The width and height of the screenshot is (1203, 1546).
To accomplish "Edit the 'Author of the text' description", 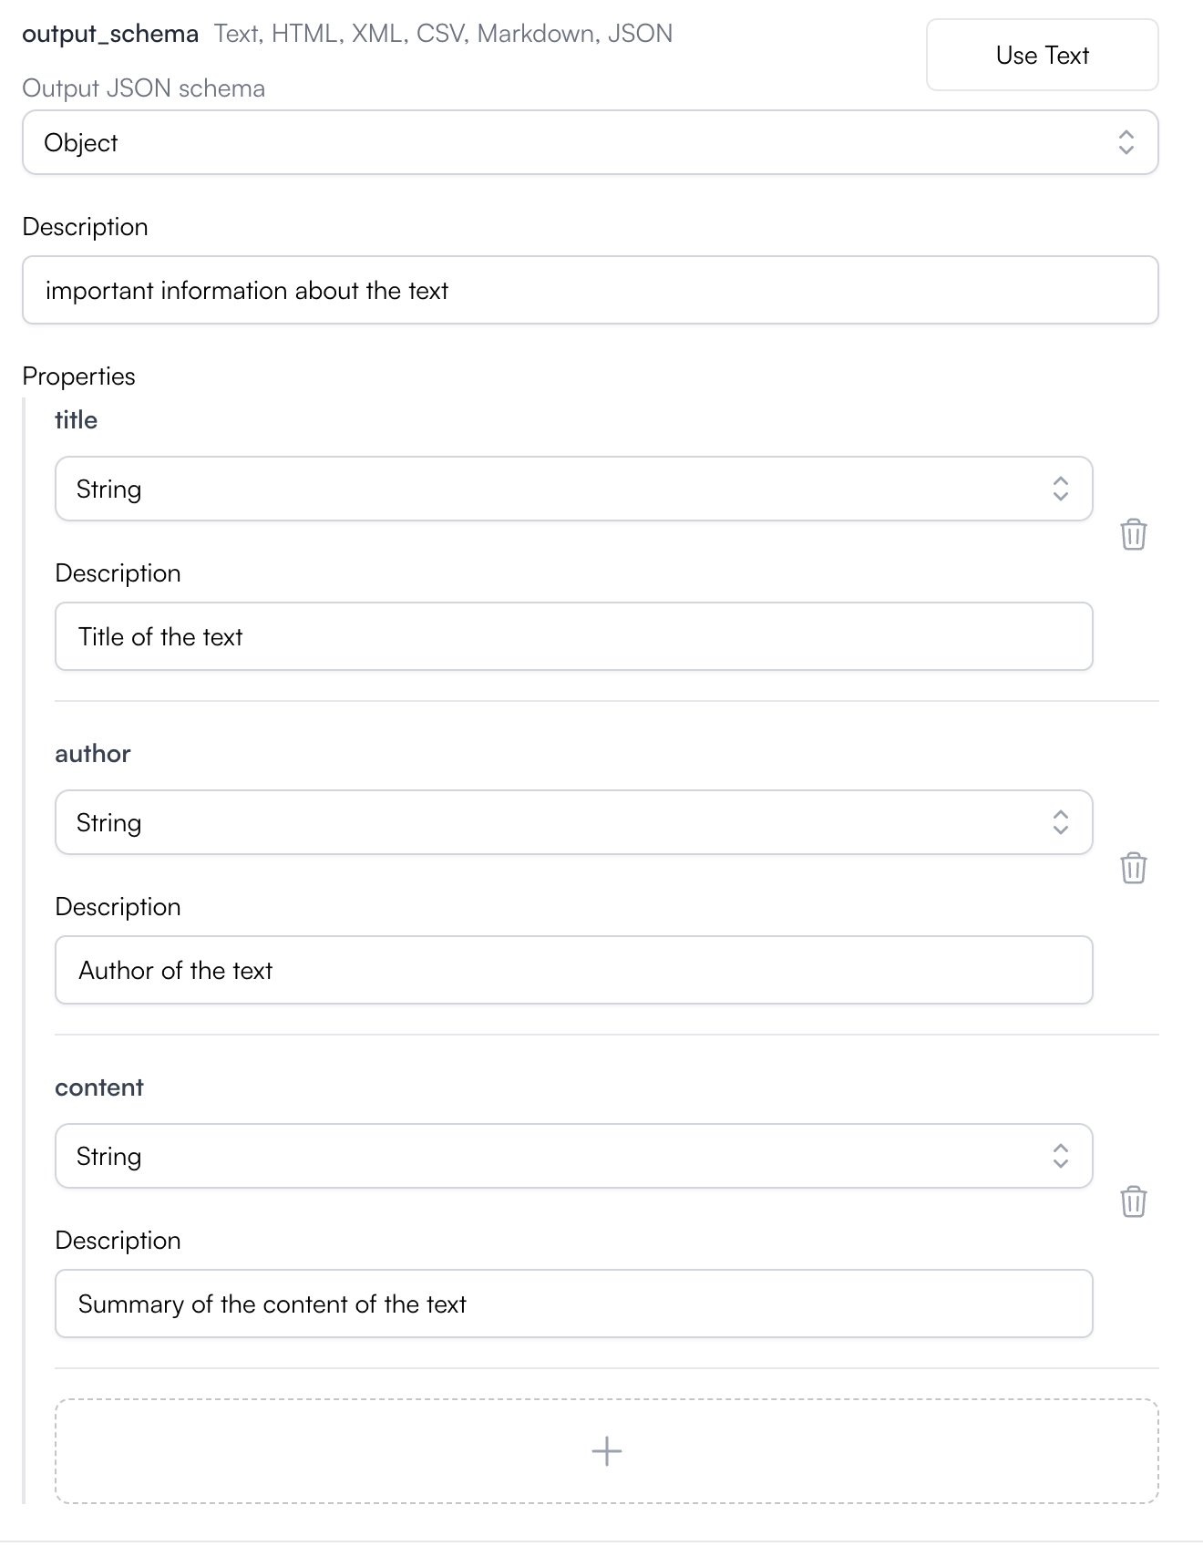I will [x=574, y=970].
